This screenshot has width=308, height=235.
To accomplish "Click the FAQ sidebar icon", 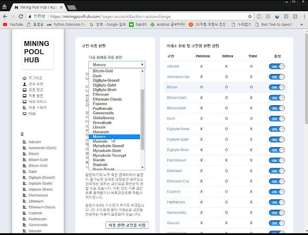I will (24, 113).
